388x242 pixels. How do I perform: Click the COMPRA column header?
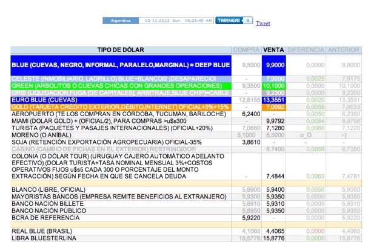pyautogui.click(x=247, y=50)
